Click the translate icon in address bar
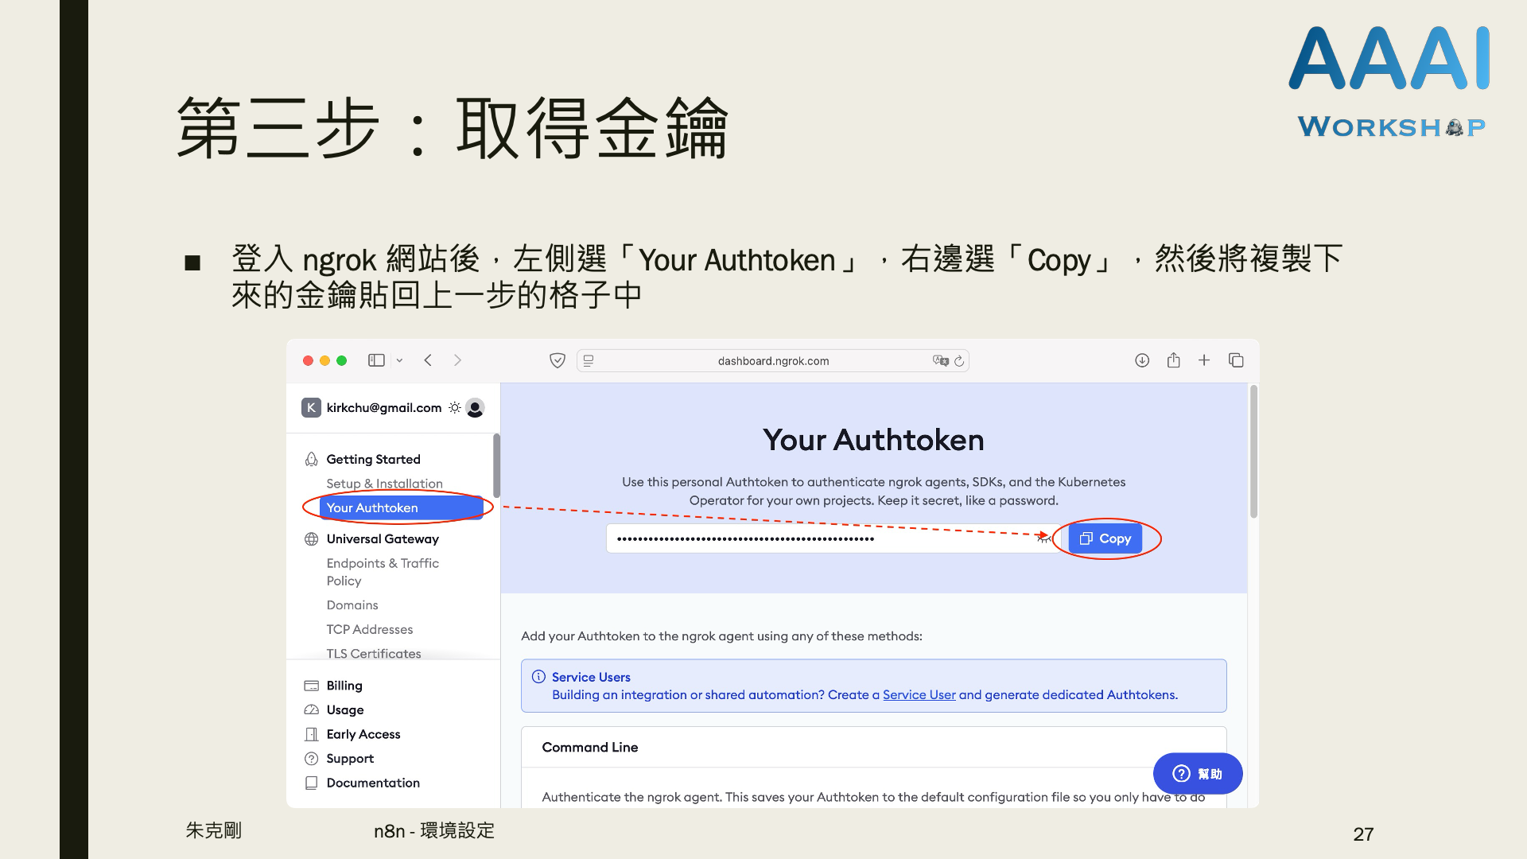Screen dimensions: 1527x859 940,360
